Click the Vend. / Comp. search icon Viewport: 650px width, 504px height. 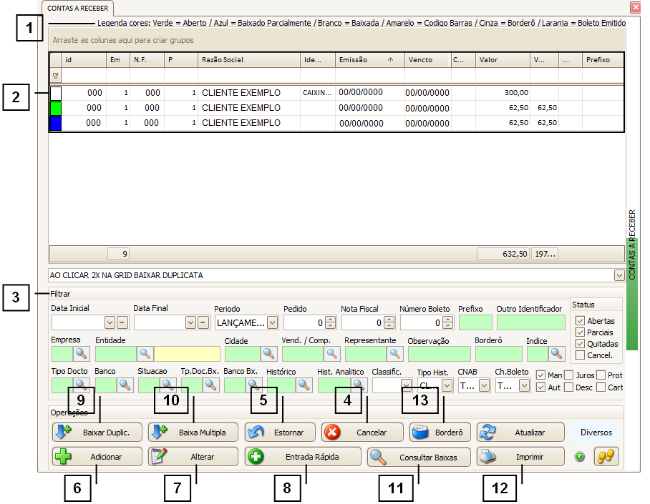pos(331,353)
